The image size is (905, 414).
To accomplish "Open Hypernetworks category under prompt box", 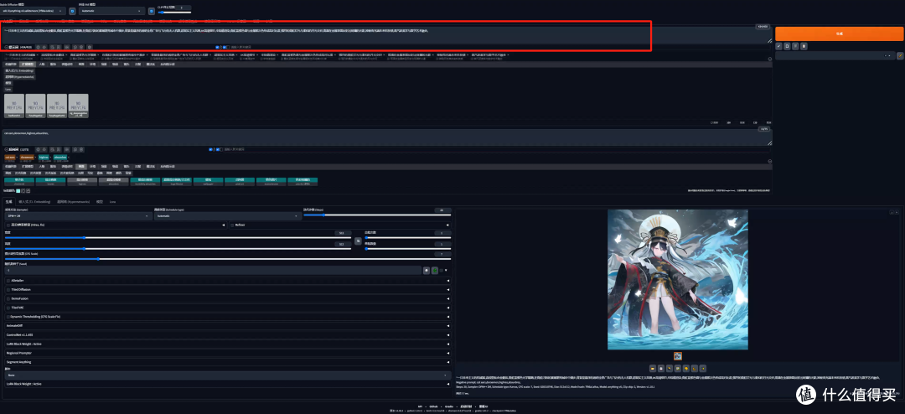I will point(19,77).
